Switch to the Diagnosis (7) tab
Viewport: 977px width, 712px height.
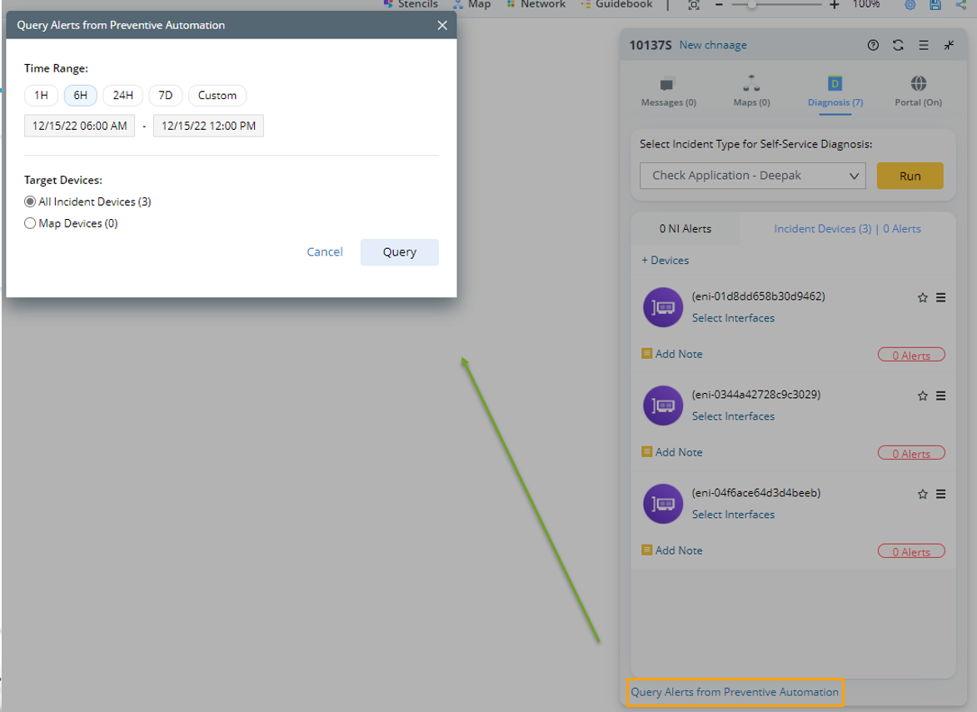coord(835,92)
